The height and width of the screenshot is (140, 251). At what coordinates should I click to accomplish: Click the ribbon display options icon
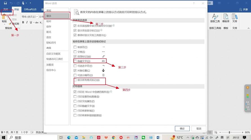[219, 3]
